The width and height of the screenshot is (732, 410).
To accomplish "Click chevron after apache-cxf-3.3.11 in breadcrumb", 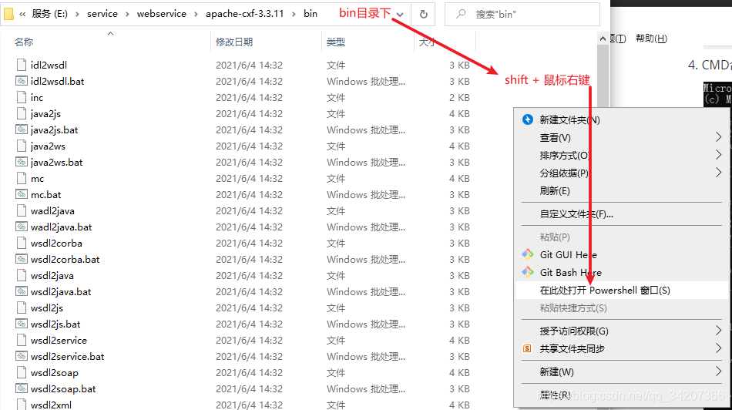I will 294,14.
